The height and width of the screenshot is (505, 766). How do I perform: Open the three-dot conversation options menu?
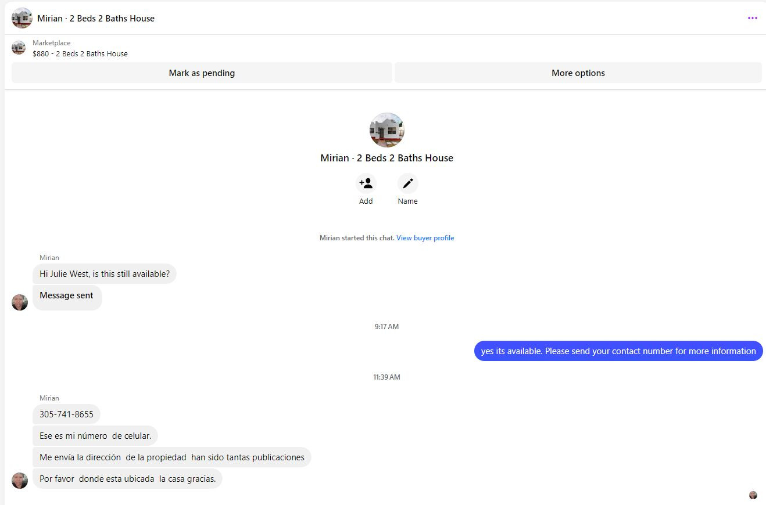753,18
